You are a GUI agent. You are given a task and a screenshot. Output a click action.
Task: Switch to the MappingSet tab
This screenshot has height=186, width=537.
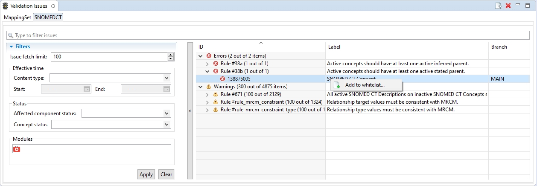18,17
